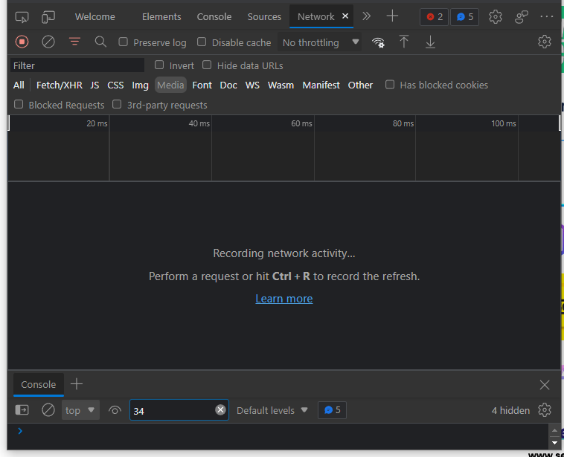Show the console sidebar icon
The height and width of the screenshot is (457, 564).
(x=22, y=410)
